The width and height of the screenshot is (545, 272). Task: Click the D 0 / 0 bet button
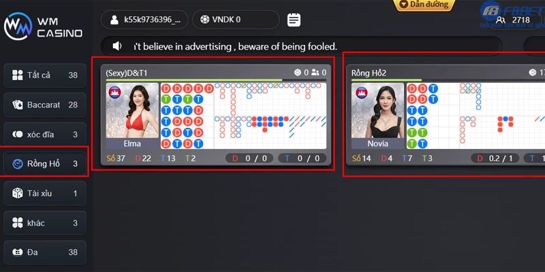250,158
